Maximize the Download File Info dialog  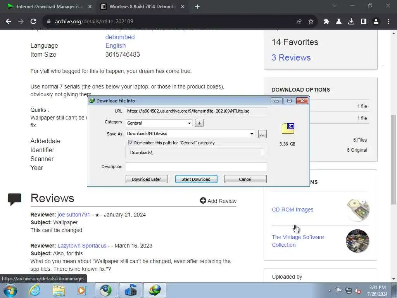289,101
